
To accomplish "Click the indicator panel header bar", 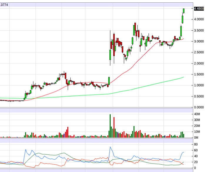I will pos(97,141).
